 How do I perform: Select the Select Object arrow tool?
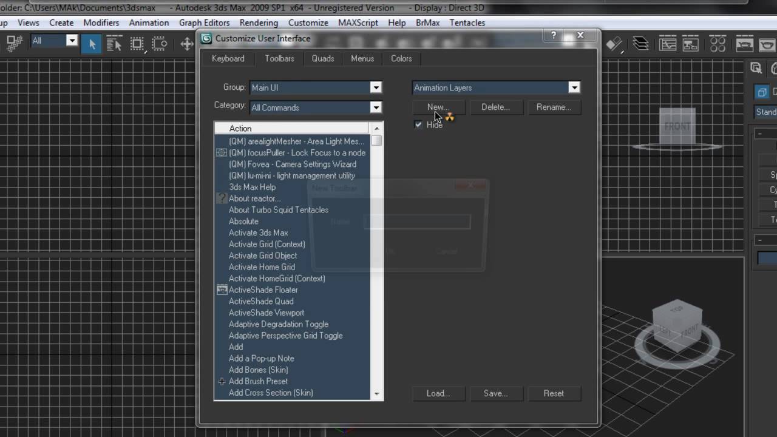click(92, 44)
